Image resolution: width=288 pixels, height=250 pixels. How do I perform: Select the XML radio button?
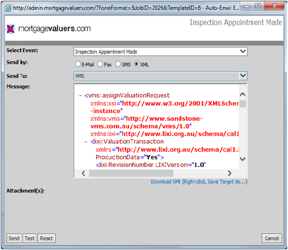[136, 64]
